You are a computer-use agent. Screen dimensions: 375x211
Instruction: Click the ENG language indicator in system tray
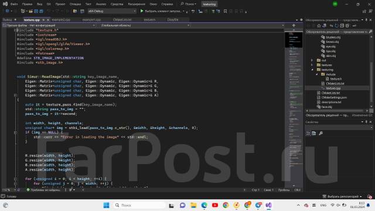coord(323,205)
